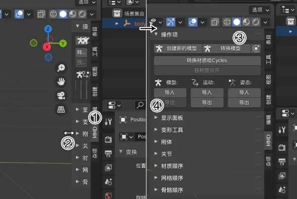Toggle overlays in the right screenshot viewport header
The height and width of the screenshot is (199, 297).
(x=193, y=22)
